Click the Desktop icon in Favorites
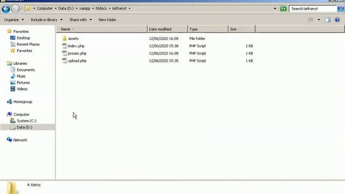345x194 pixels. click(x=13, y=38)
